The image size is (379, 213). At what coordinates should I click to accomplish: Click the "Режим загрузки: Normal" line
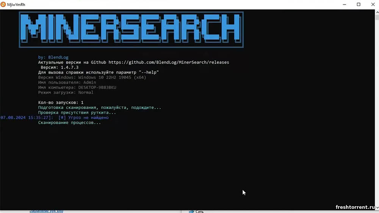tap(66, 92)
